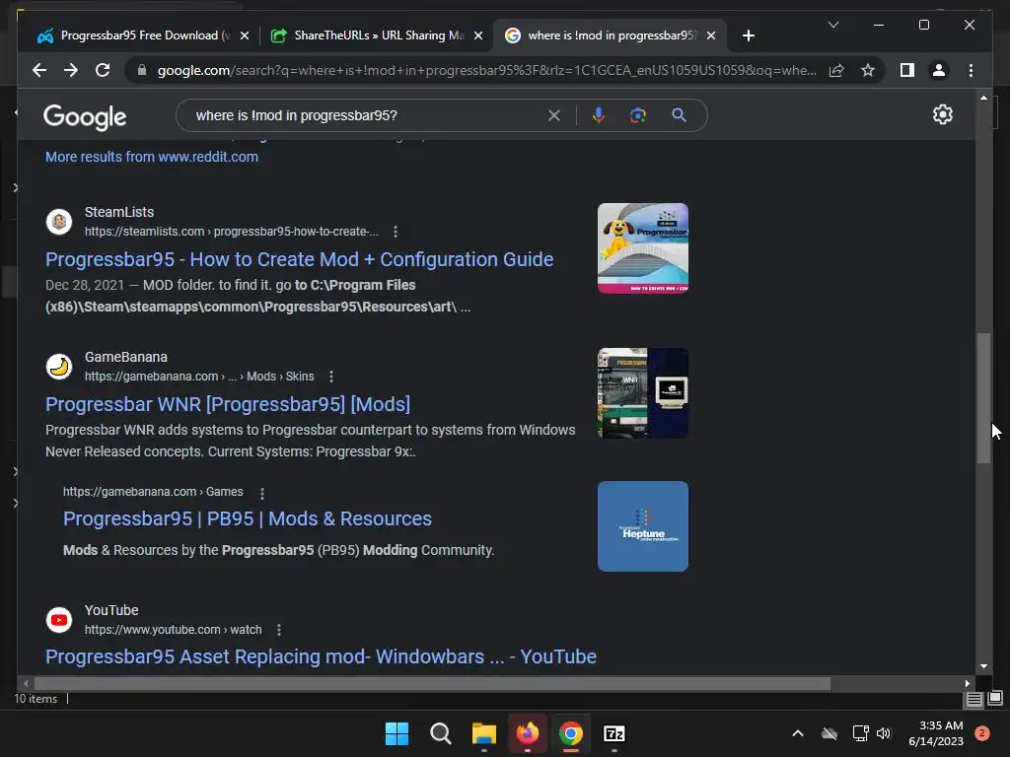Image resolution: width=1010 pixels, height=757 pixels.
Task: Focus the browser address bar URL
Action: point(486,70)
